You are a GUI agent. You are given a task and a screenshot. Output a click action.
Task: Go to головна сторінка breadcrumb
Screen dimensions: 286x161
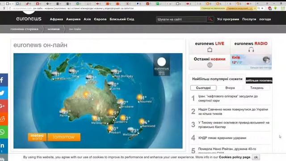(x=25, y=29)
